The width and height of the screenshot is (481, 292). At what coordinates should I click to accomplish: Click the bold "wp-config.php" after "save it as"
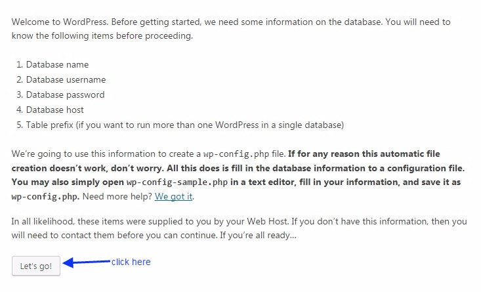pyautogui.click(x=40, y=196)
